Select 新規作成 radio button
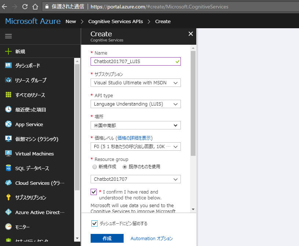 point(95,167)
